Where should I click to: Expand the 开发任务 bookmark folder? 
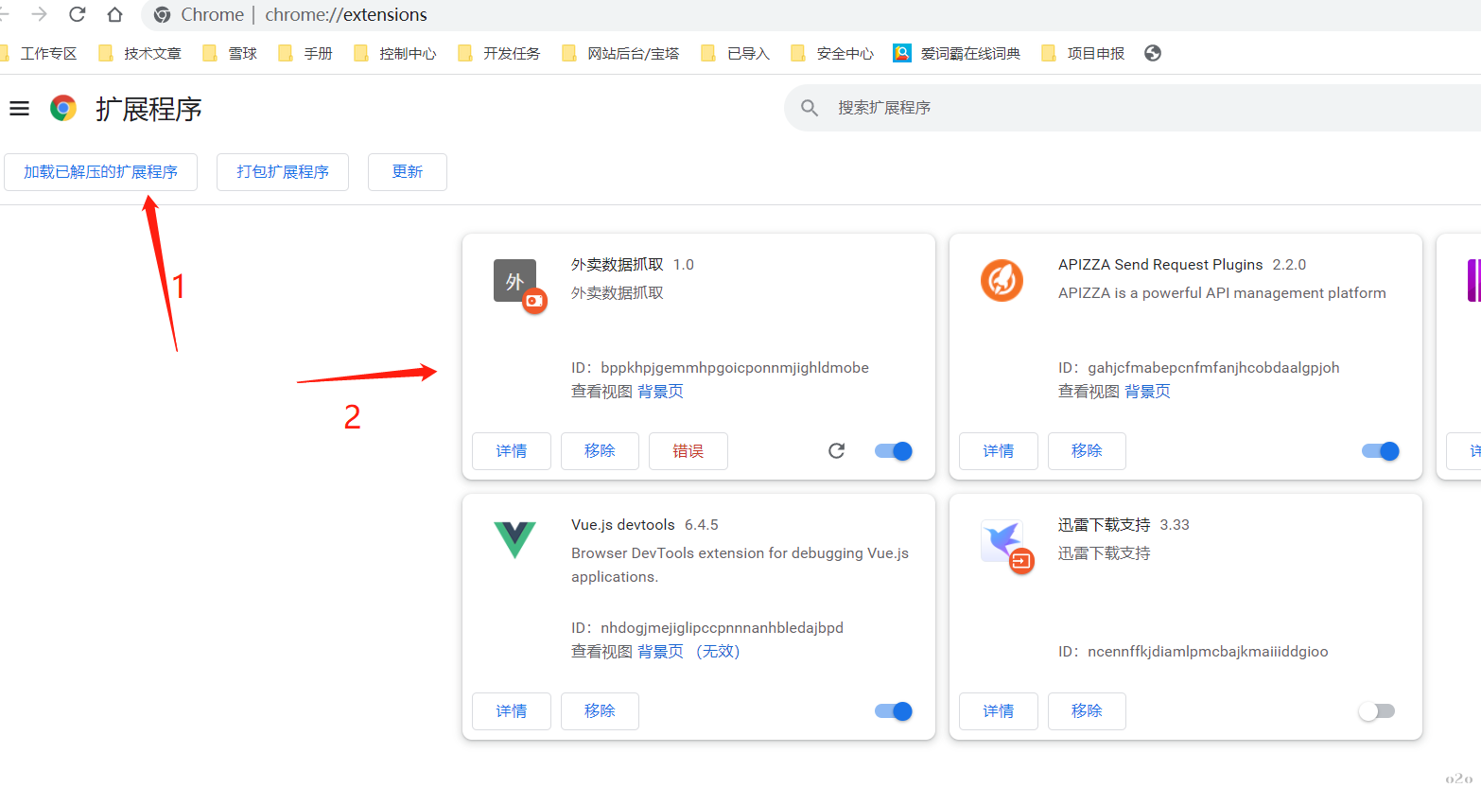coord(499,53)
